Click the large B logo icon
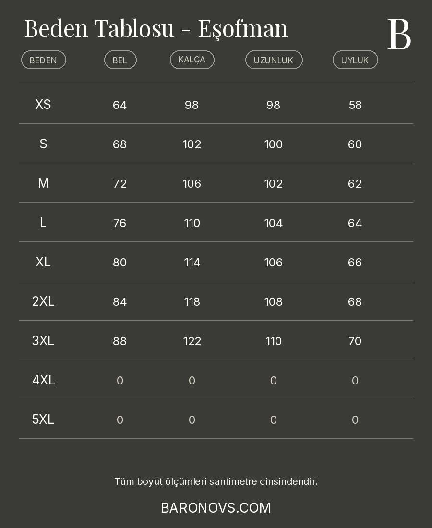Image resolution: width=432 pixels, height=528 pixels. tap(399, 34)
